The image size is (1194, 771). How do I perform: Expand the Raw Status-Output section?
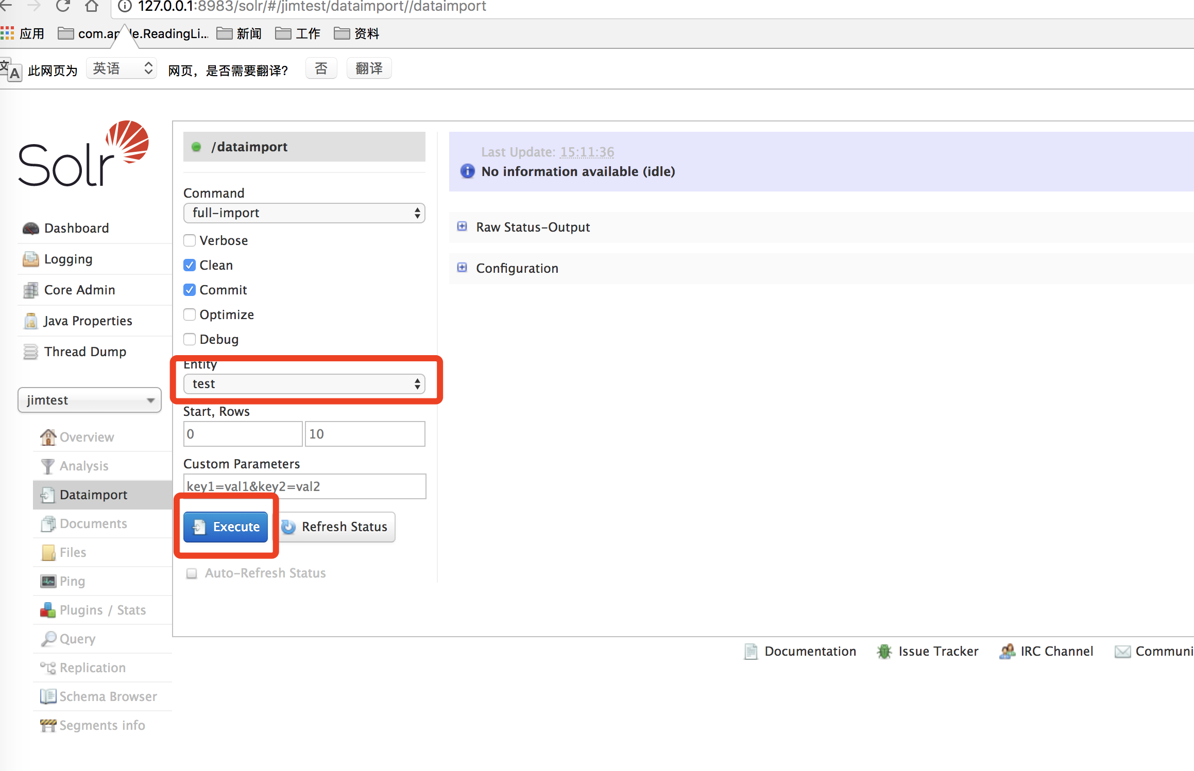[533, 227]
